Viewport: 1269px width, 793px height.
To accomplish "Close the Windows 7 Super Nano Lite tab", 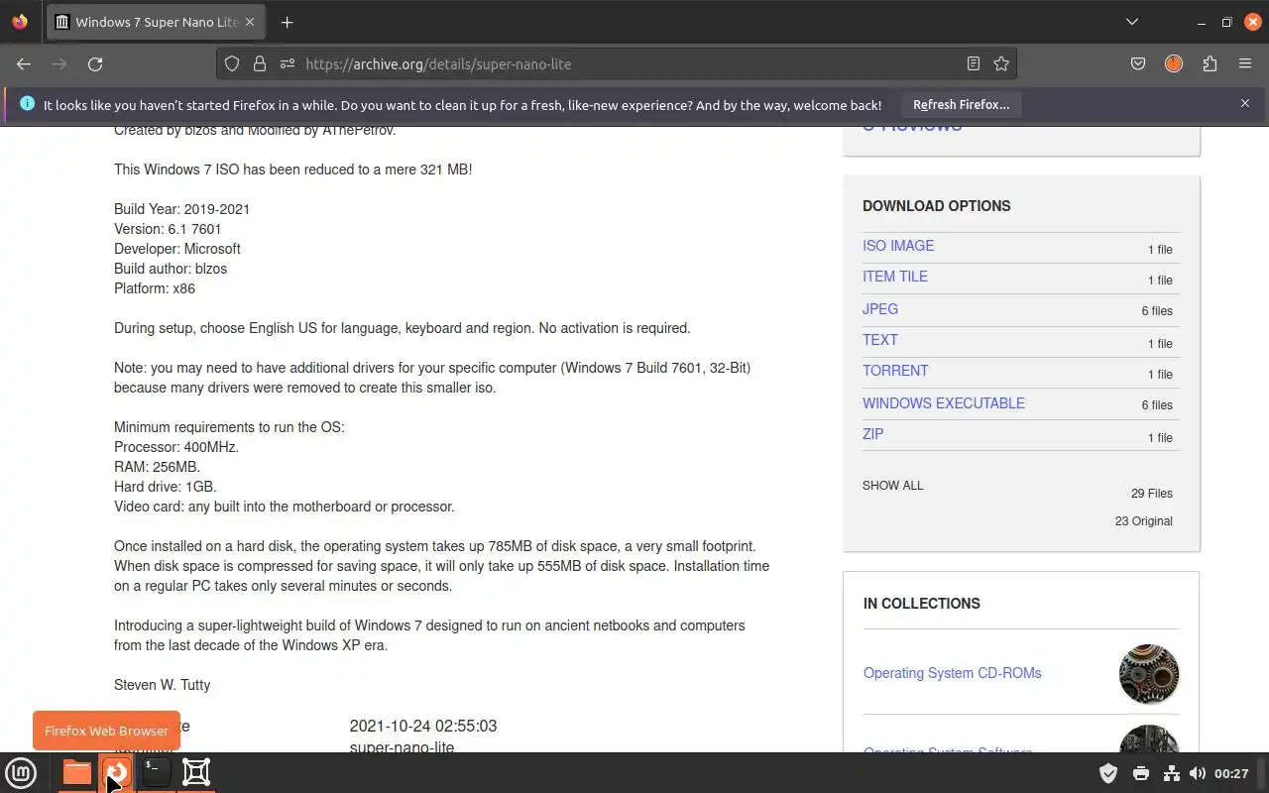I will coord(250,22).
